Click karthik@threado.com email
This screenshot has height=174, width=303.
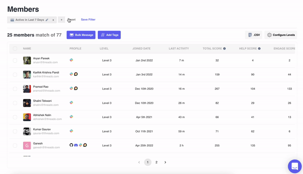point(46,76)
